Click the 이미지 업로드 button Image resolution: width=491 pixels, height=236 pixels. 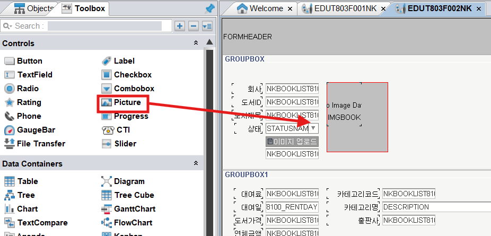pos(292,142)
